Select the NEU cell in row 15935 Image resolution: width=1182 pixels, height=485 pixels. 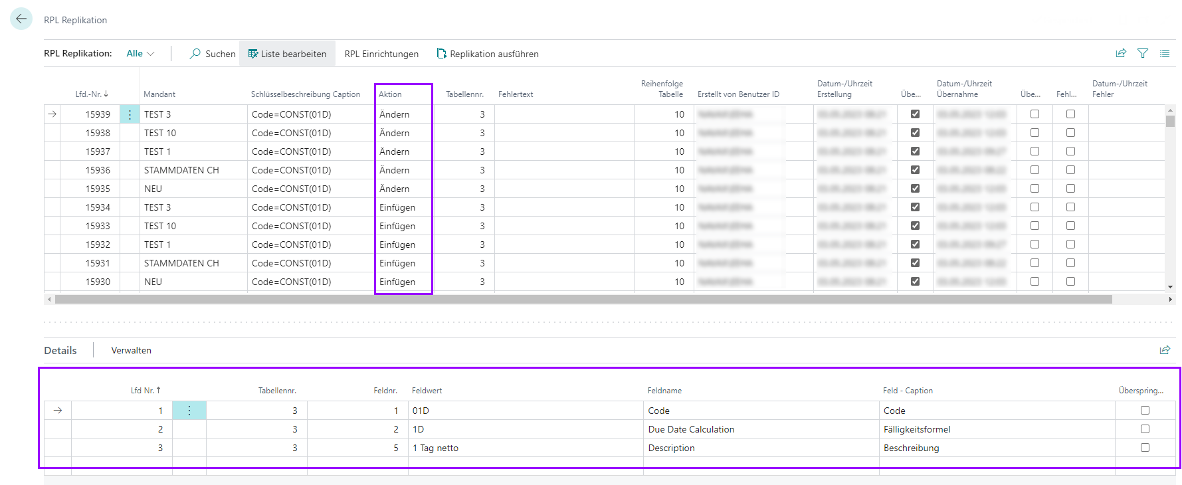click(193, 189)
